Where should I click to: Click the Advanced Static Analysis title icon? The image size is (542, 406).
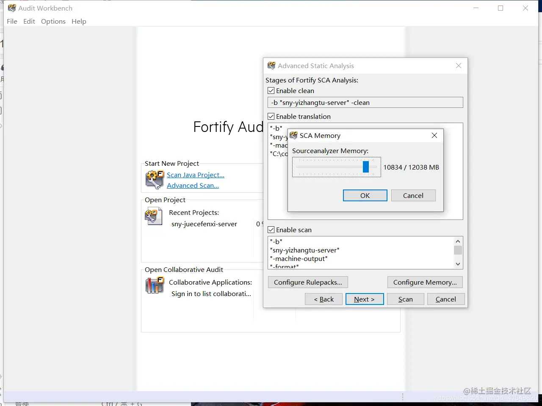coord(271,66)
